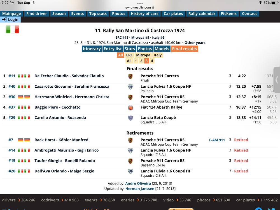Click ewrc-results.com address bar
The height and width of the screenshot is (210, 280).
pyautogui.click(x=140, y=8)
